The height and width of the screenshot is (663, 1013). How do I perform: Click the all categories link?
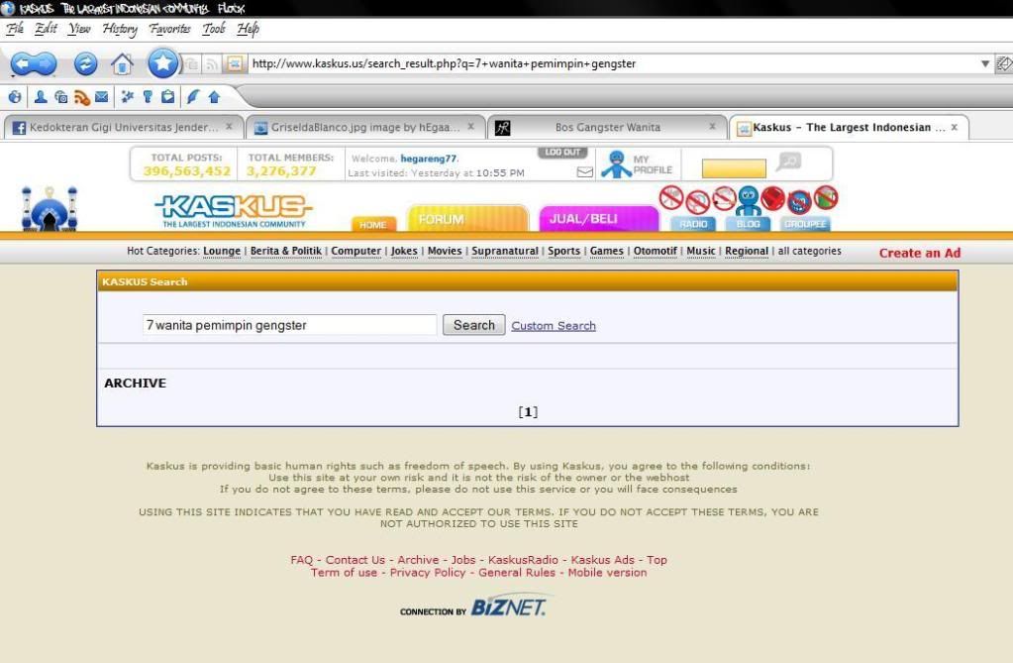click(x=809, y=251)
